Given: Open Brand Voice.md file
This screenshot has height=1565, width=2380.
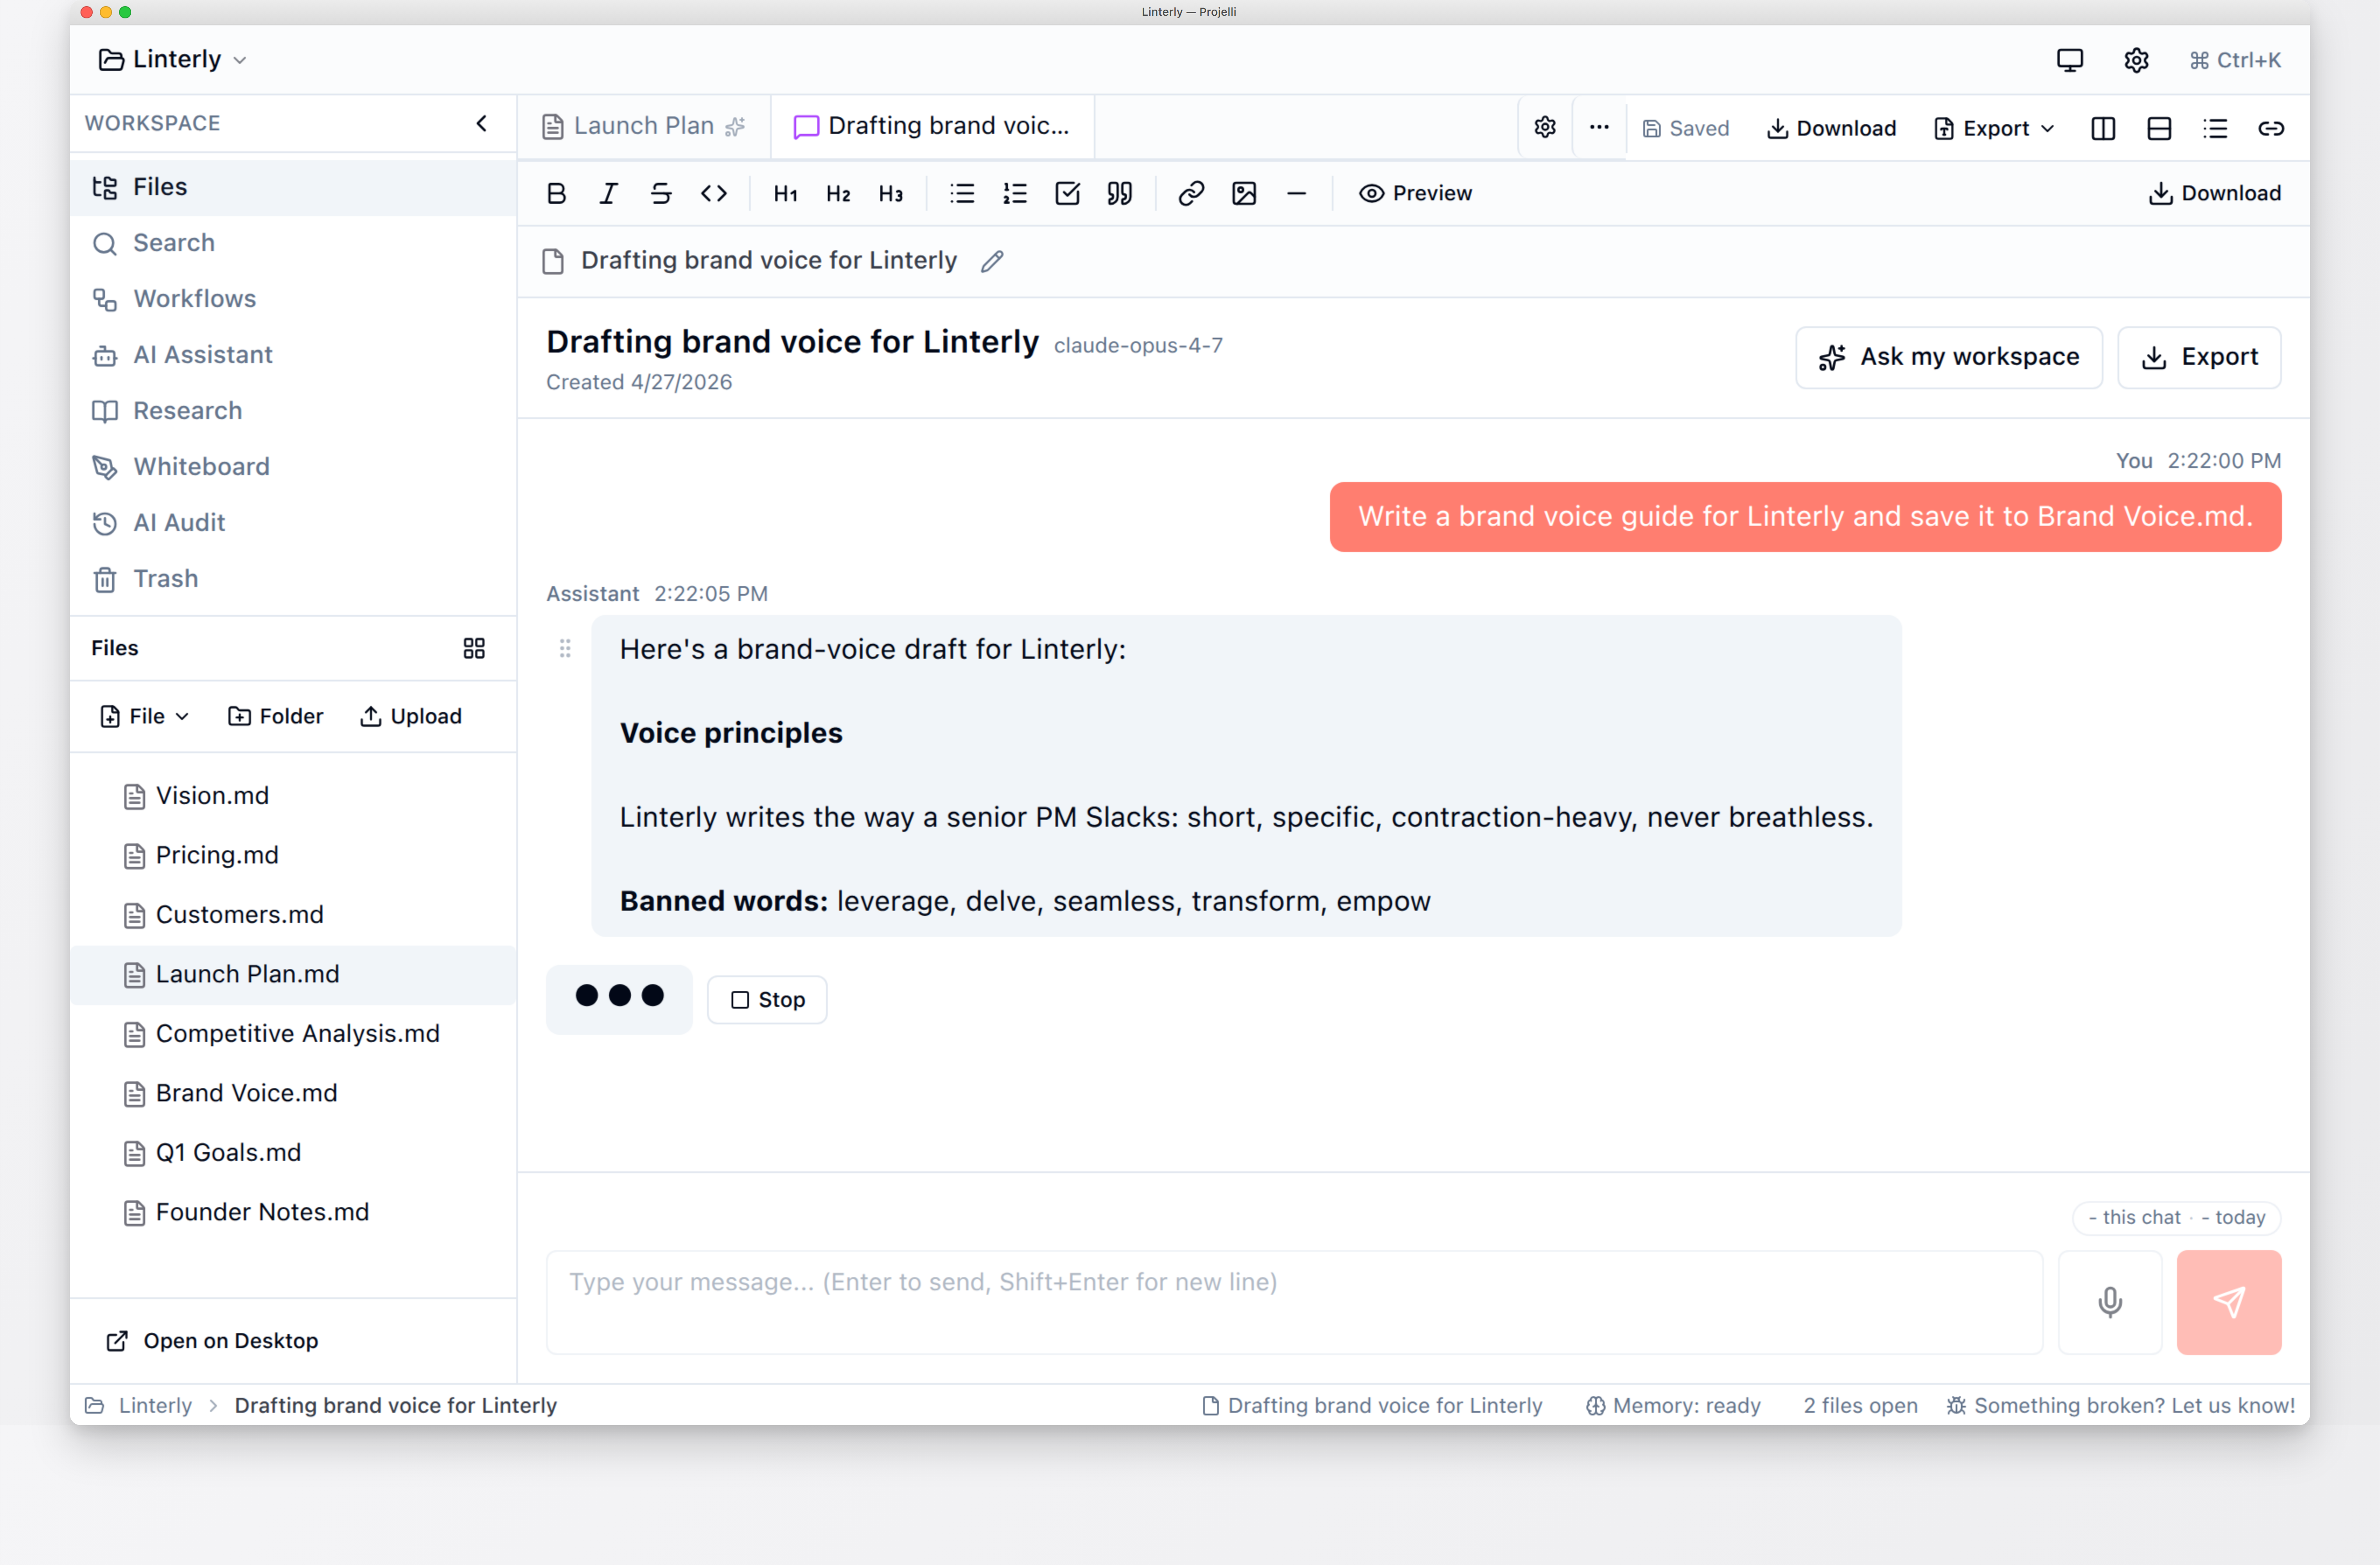Looking at the screenshot, I should (293, 1094).
